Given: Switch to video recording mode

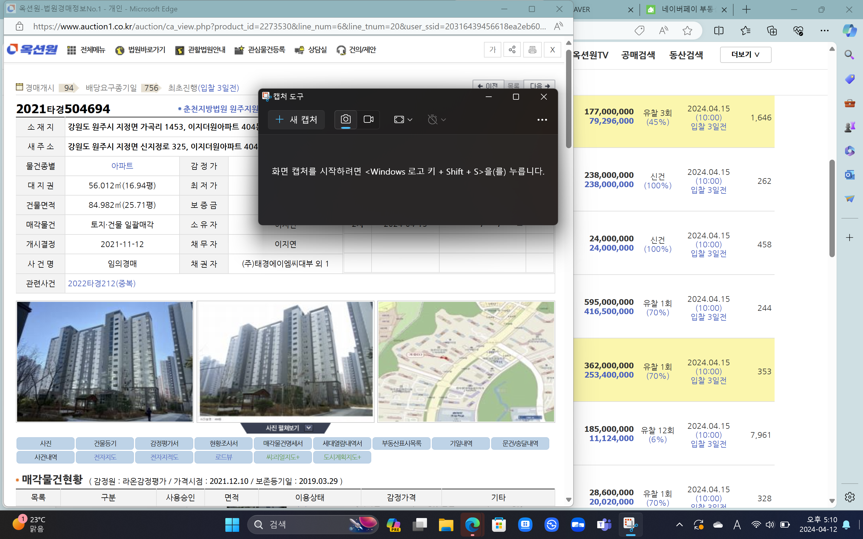Looking at the screenshot, I should (368, 119).
